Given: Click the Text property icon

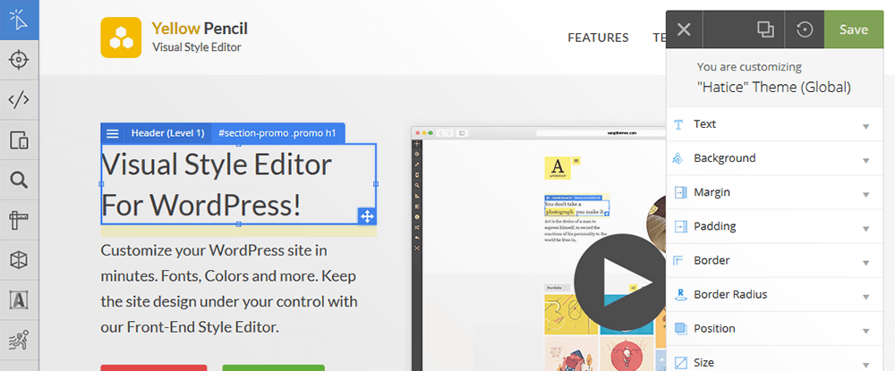Looking at the screenshot, I should coord(678,125).
